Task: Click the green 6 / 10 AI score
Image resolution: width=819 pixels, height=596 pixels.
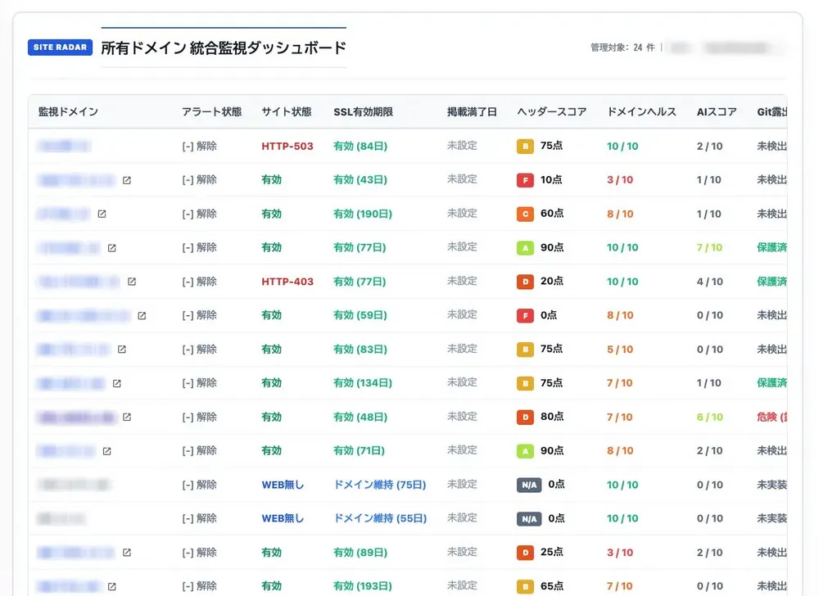Action: [x=710, y=417]
